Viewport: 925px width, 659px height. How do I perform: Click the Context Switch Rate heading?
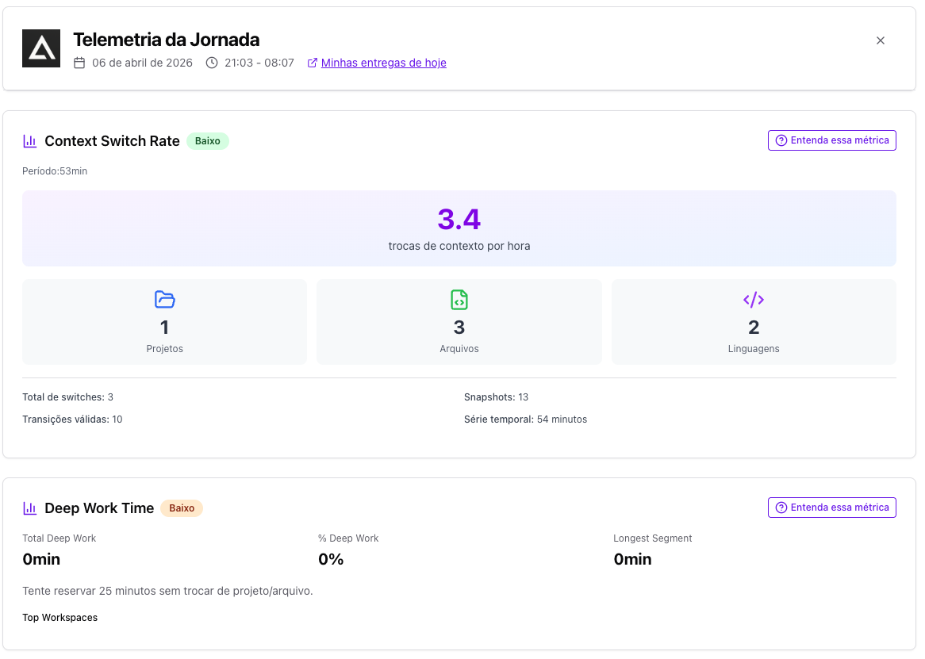(112, 141)
